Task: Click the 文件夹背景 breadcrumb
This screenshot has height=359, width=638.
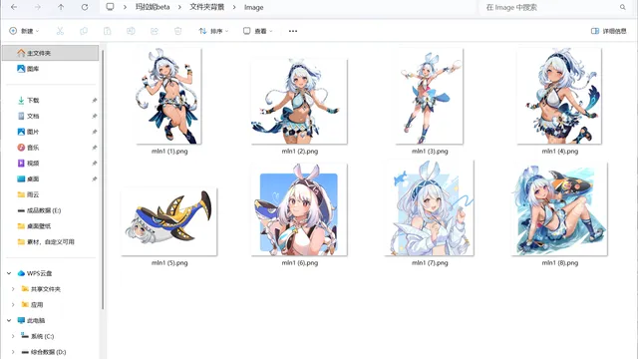Action: (206, 7)
